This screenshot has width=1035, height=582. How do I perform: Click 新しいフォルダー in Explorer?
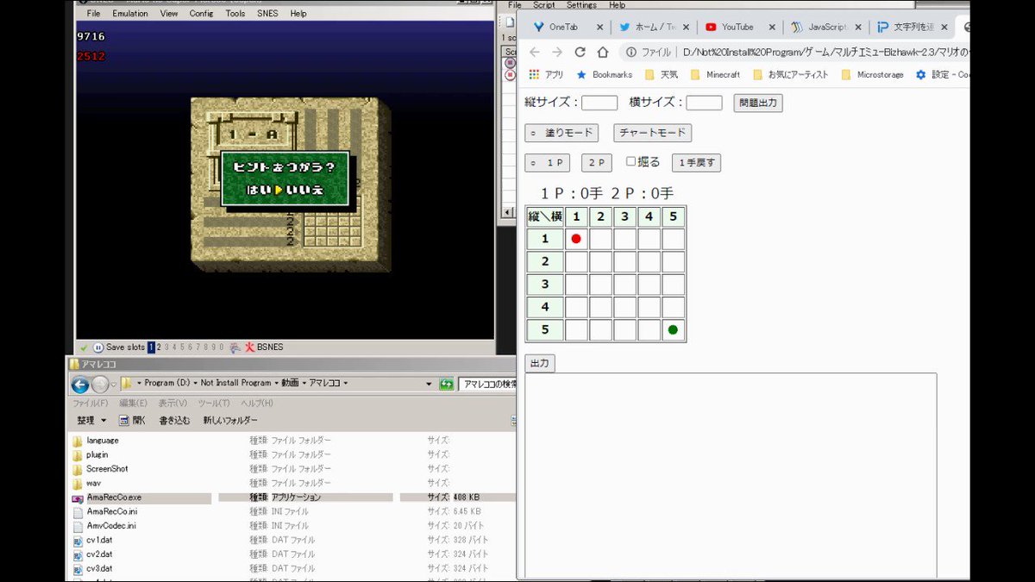point(230,421)
